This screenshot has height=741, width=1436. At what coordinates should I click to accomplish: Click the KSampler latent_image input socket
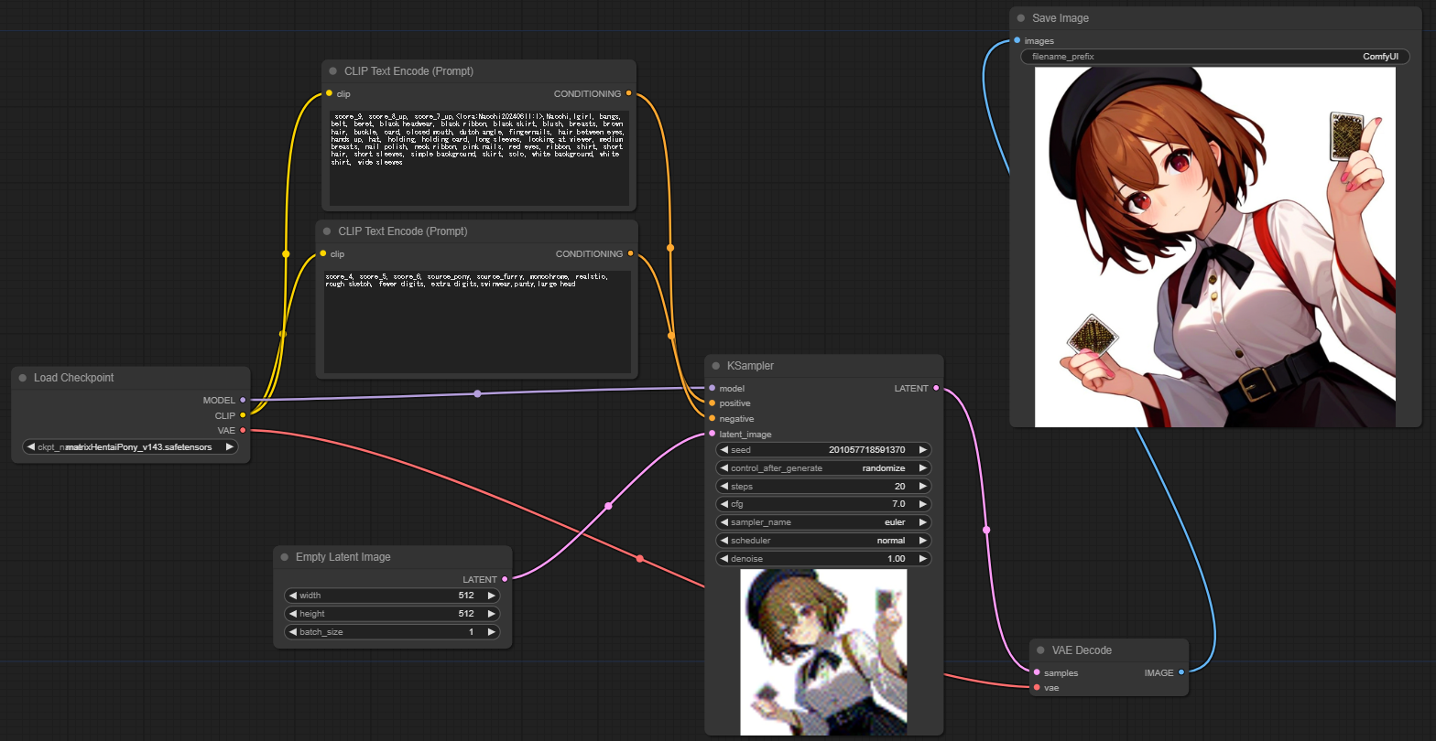click(712, 434)
